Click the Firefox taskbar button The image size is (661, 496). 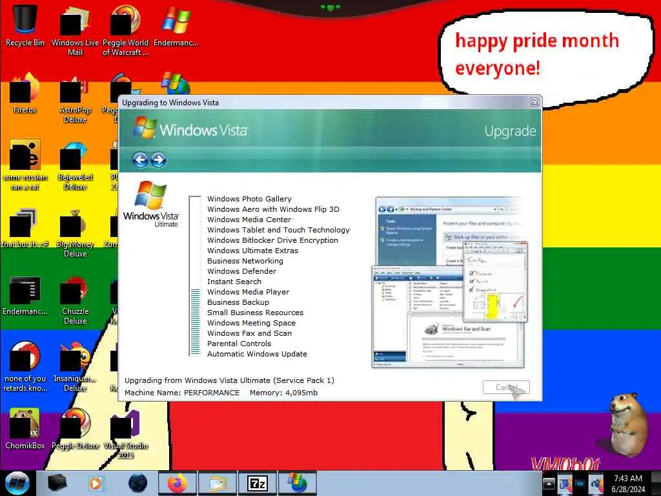(177, 483)
